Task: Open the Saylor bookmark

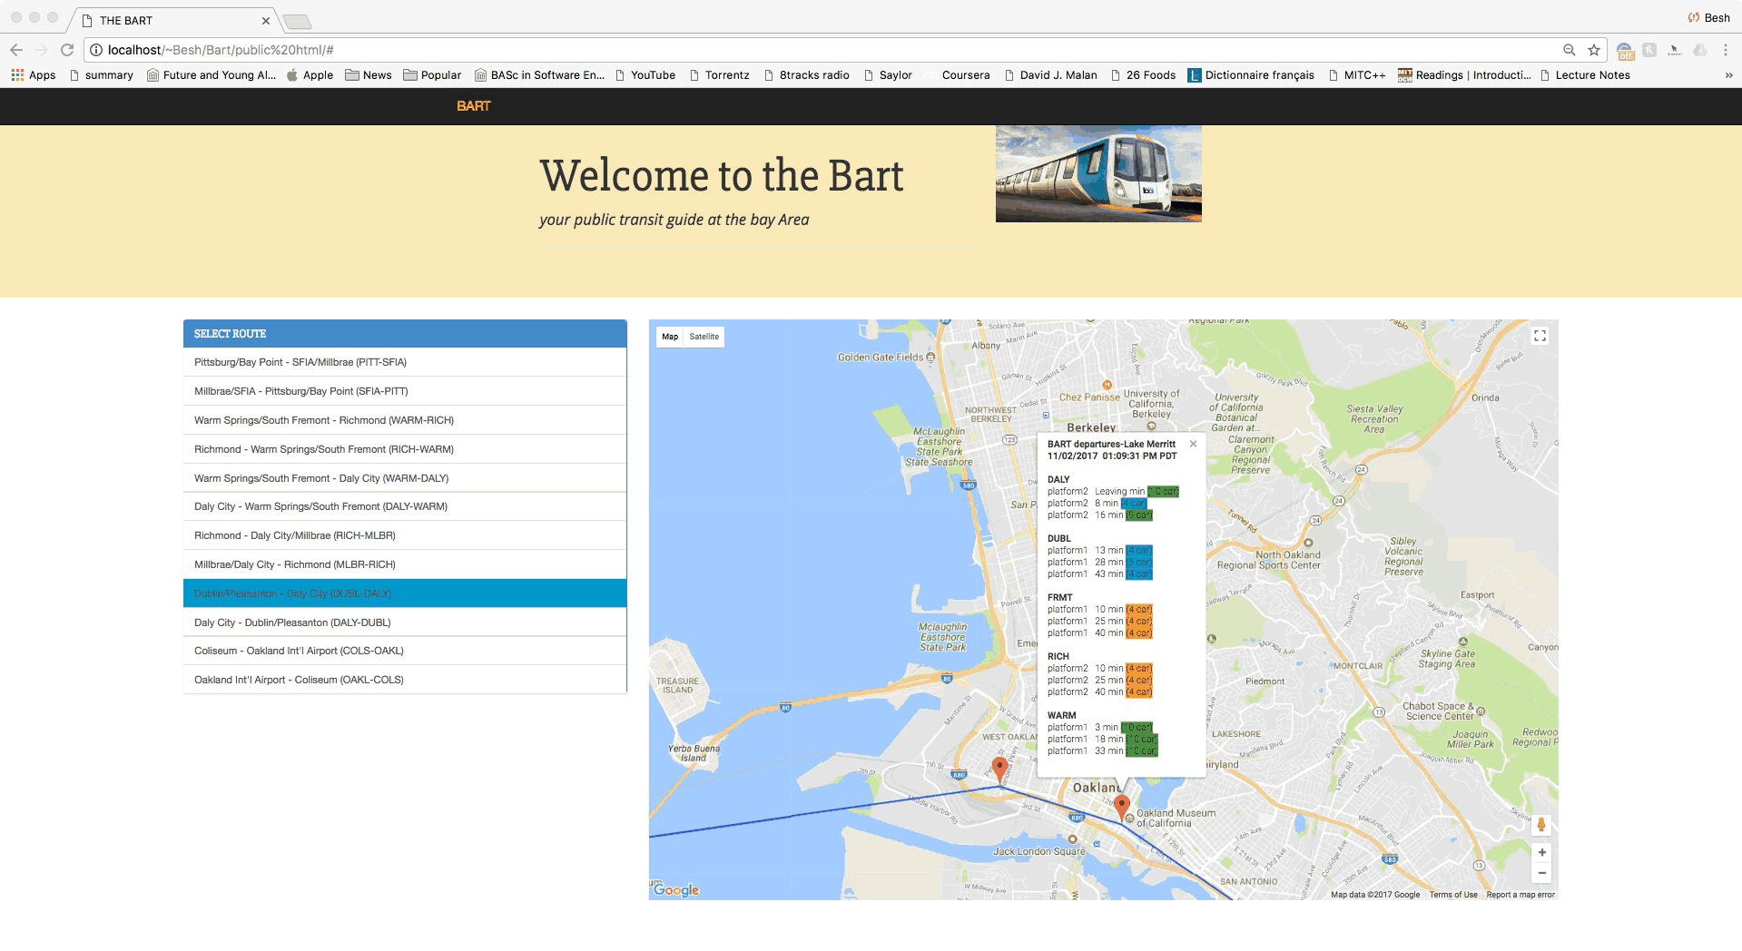Action: click(x=888, y=75)
